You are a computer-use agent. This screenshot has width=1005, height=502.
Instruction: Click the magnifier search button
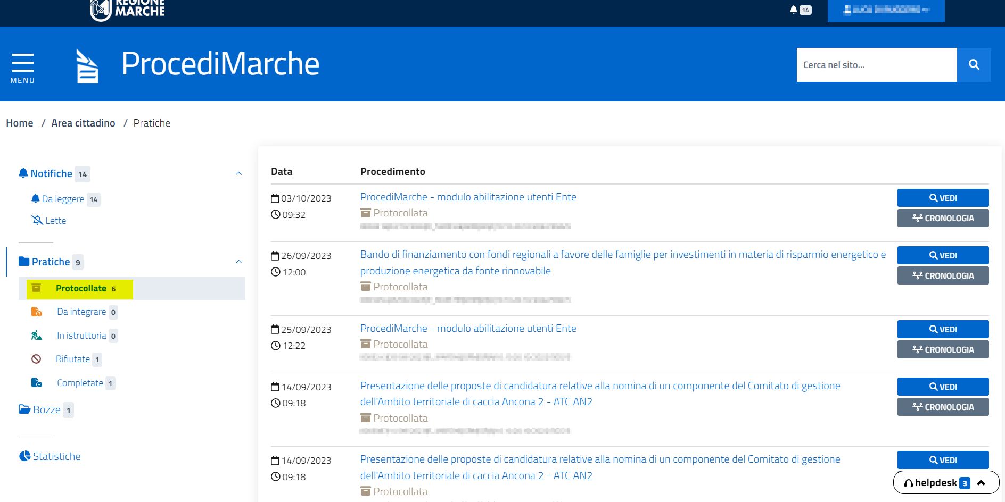click(x=974, y=65)
